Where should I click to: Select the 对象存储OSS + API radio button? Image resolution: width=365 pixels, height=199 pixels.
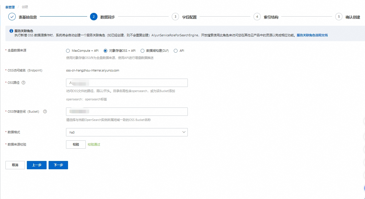(105, 51)
